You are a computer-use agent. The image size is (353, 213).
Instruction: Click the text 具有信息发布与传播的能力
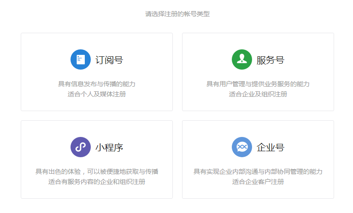pos(97,84)
